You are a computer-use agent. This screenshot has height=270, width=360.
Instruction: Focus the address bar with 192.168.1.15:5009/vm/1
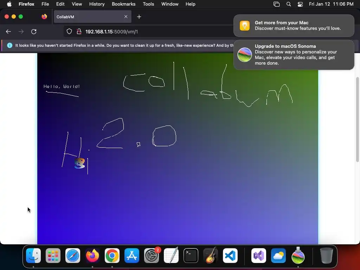tap(149, 32)
